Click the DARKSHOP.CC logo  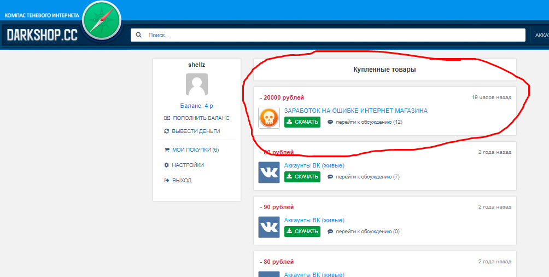click(42, 34)
